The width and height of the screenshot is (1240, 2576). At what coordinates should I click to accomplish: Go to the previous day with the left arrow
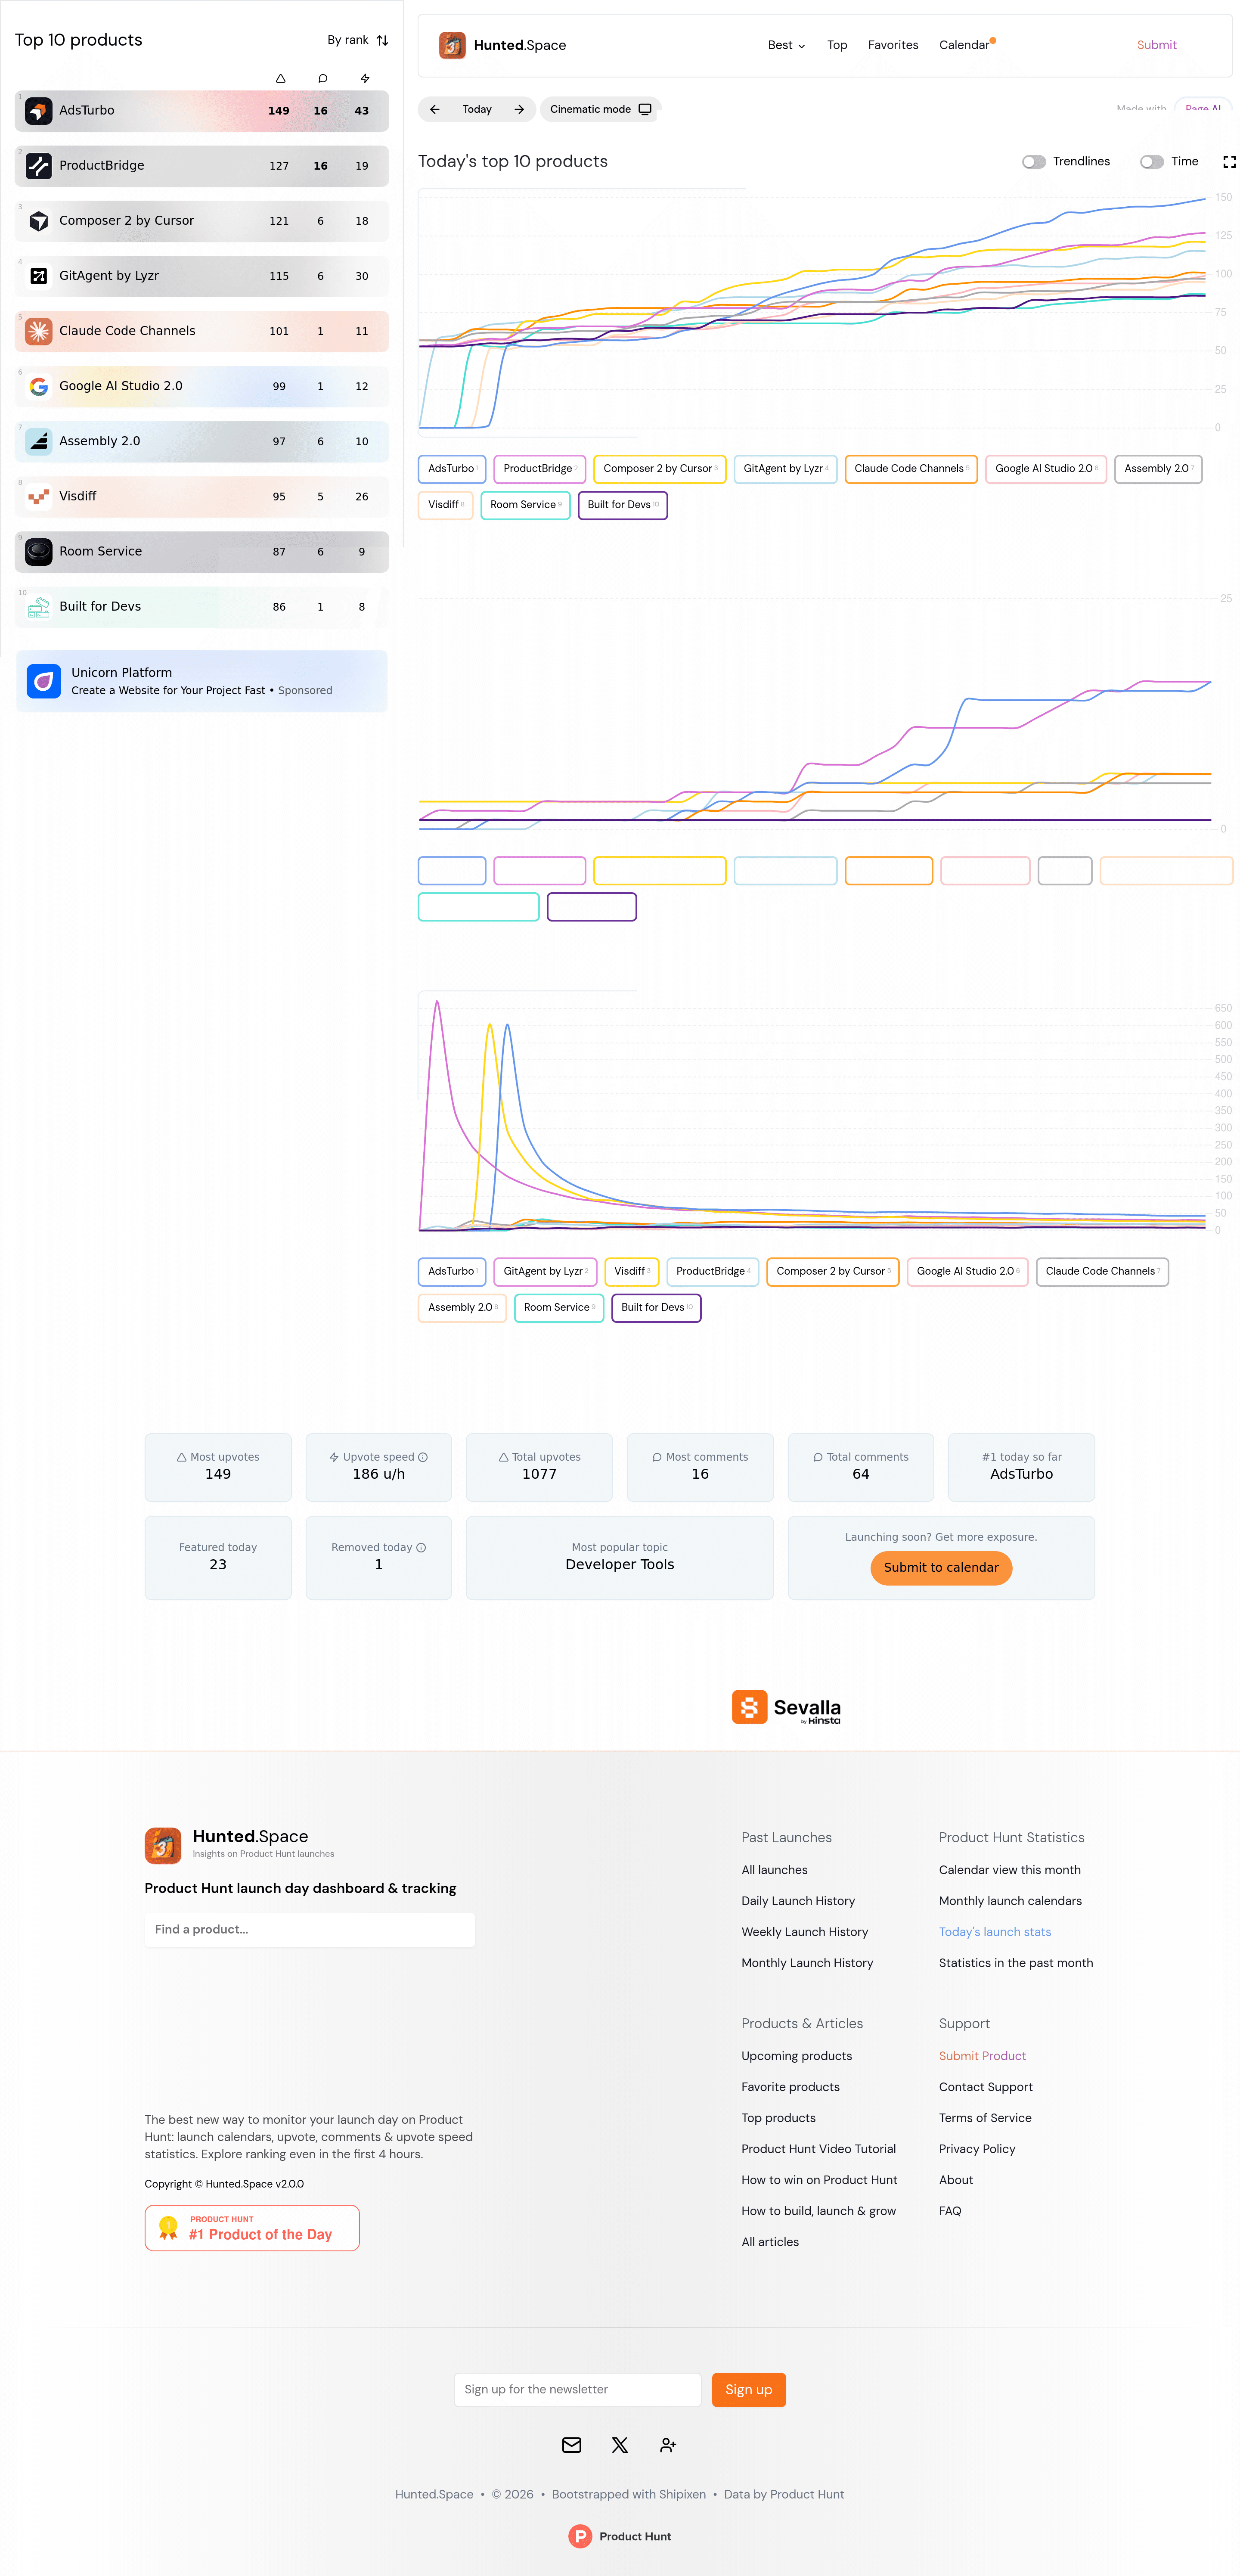(x=435, y=109)
